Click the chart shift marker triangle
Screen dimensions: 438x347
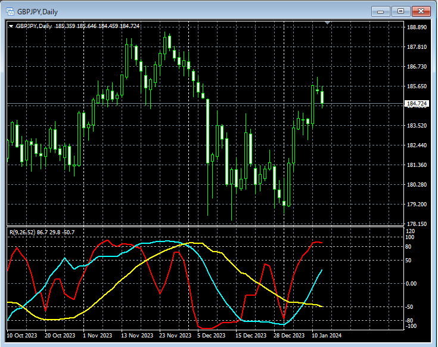coord(328,23)
